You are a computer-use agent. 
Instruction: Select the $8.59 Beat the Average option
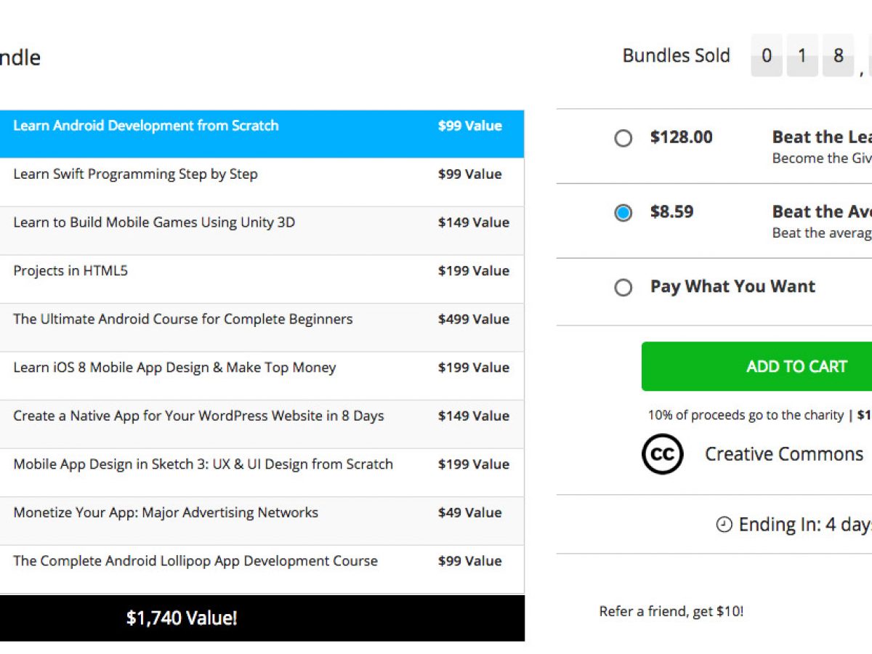click(x=623, y=213)
